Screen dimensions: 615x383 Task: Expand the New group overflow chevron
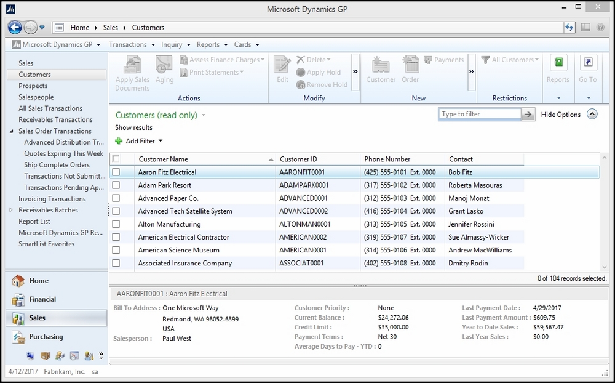[472, 72]
